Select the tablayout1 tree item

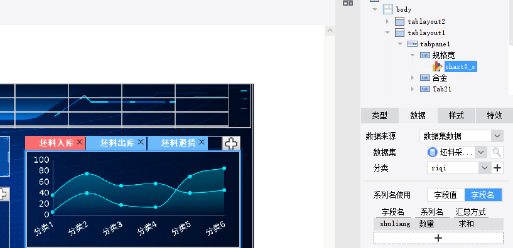(426, 33)
